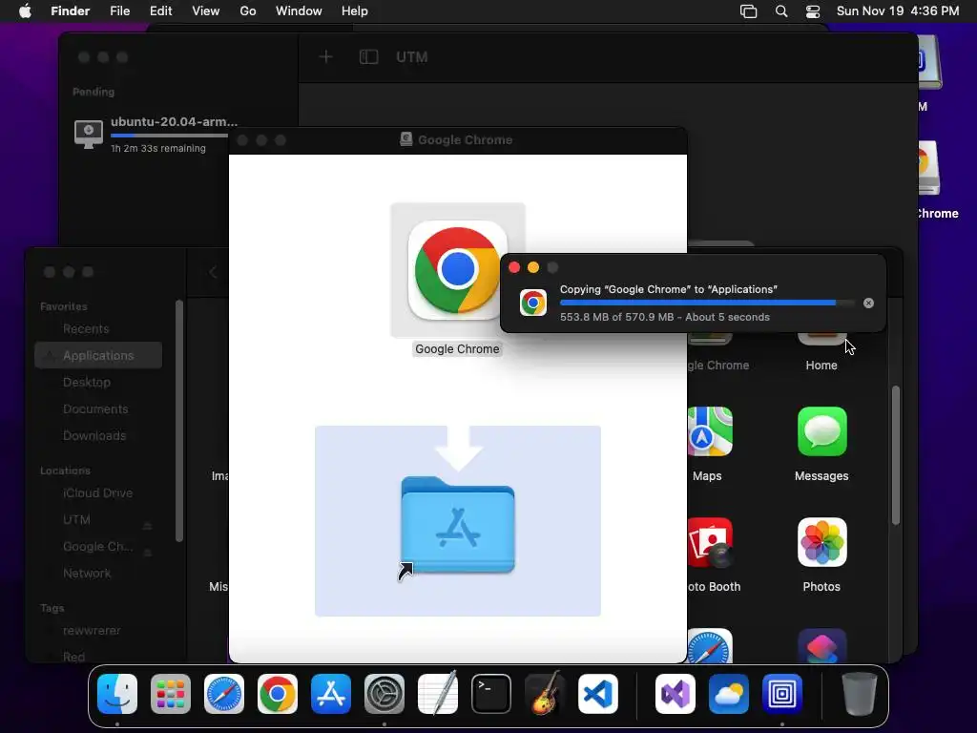
Task: Open Messages in the Applications window
Action: pyautogui.click(x=821, y=431)
